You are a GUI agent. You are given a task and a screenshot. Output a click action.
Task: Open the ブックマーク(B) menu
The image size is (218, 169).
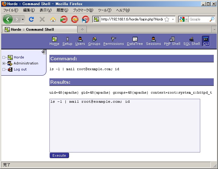click(x=83, y=10)
